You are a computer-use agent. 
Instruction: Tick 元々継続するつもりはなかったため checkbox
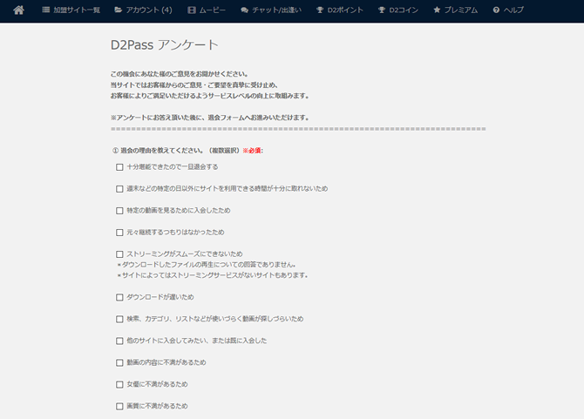point(119,233)
